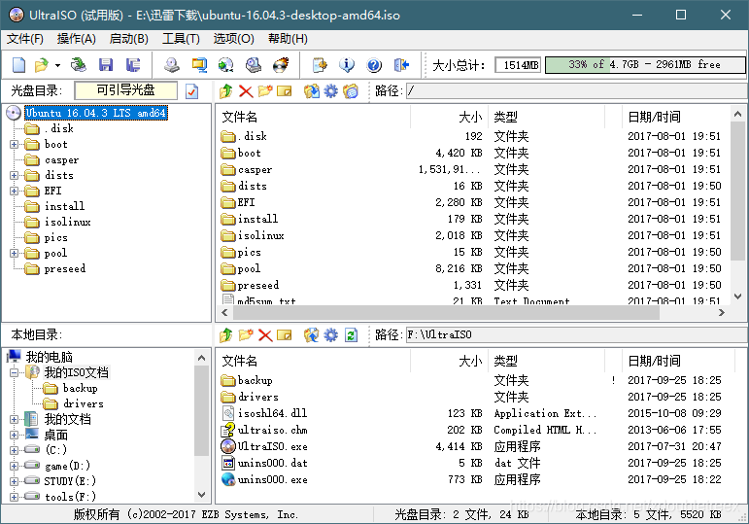Click the Hide local browser icon in disc pane
Image resolution: width=749 pixels, height=524 pixels.
tap(351, 90)
